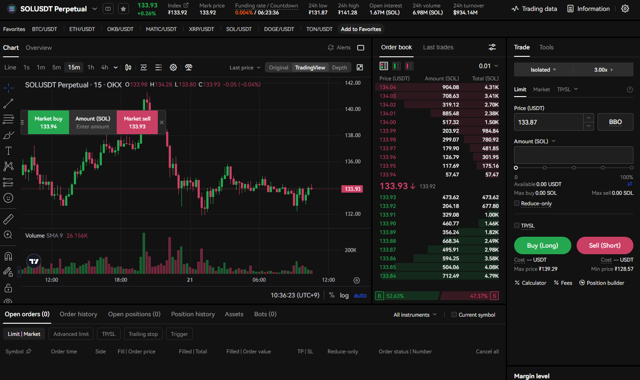Expand the SOLUSDT Perpetual pair selector
The width and height of the screenshot is (640, 380).
pos(94,9)
